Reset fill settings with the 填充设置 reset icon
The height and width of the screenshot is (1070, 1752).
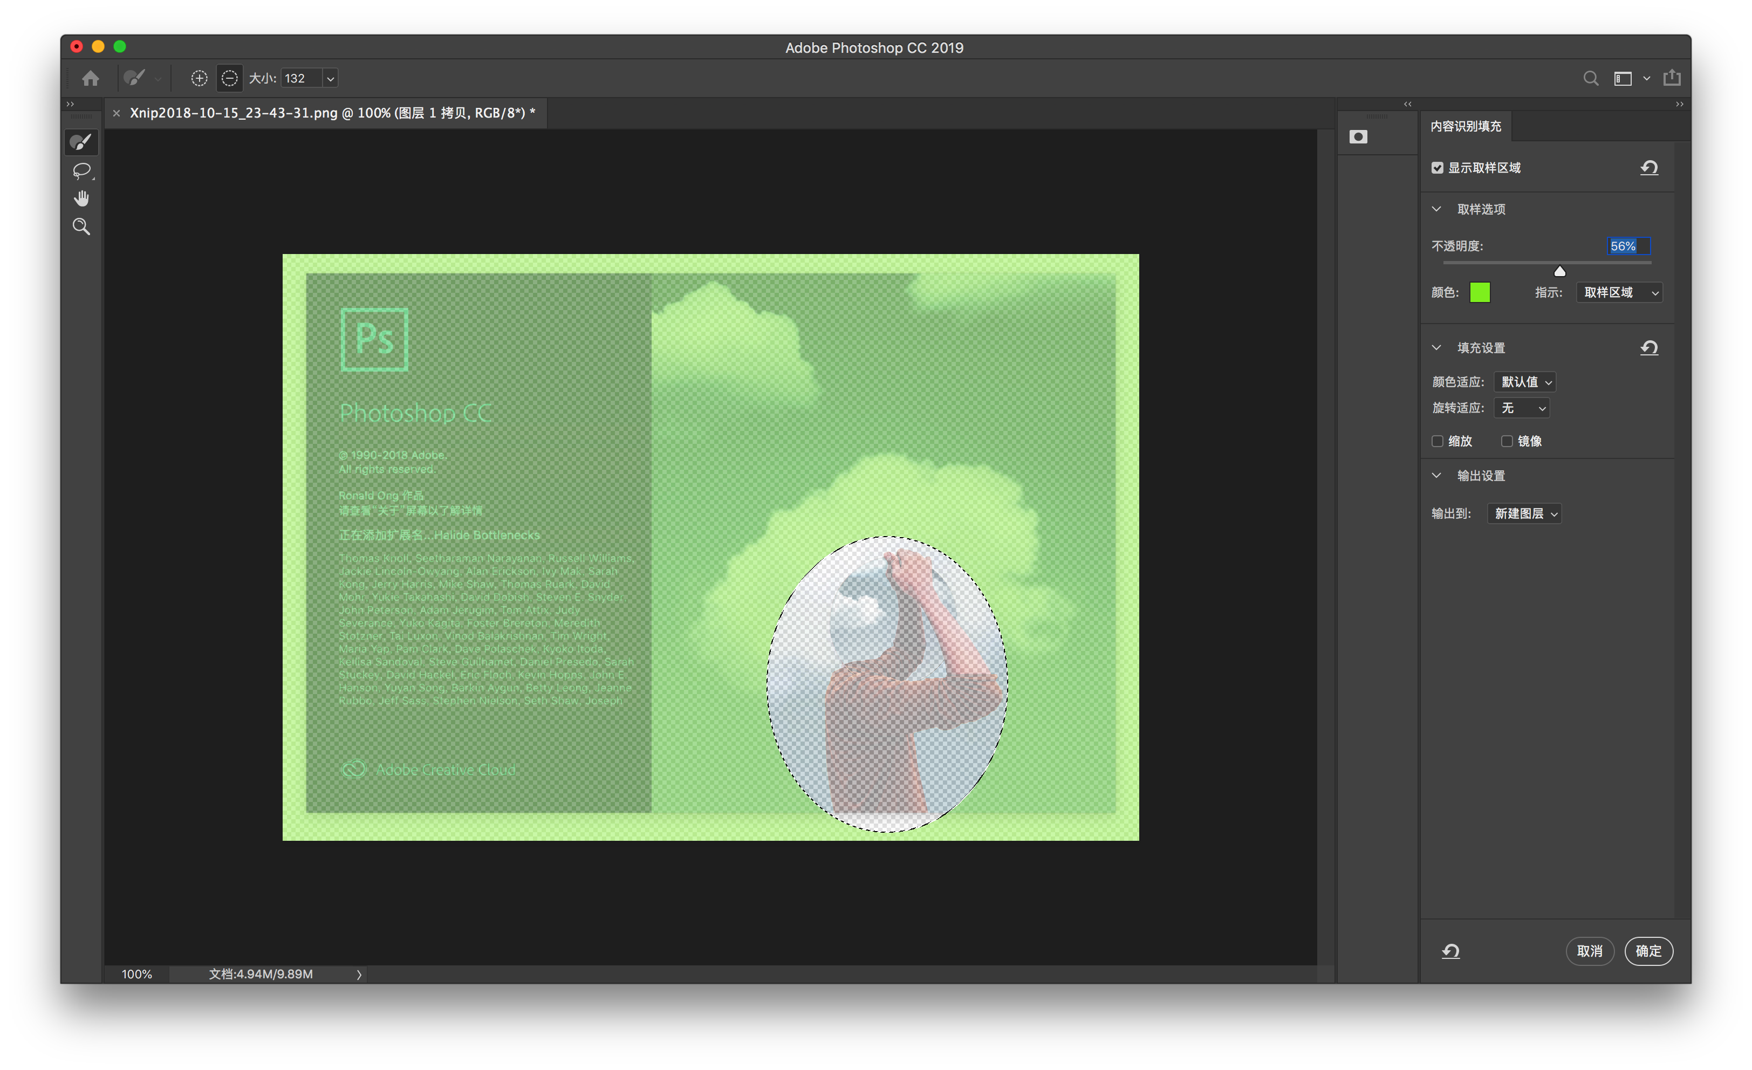point(1649,348)
